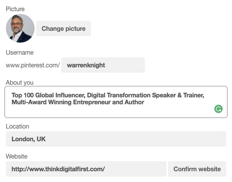Place cursor on word Author in bio
Image resolution: width=232 pixels, height=182 pixels.
[x=134, y=102]
